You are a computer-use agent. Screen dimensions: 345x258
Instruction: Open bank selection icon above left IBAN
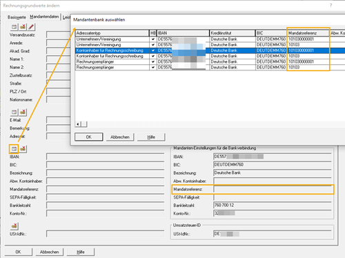[14, 149]
